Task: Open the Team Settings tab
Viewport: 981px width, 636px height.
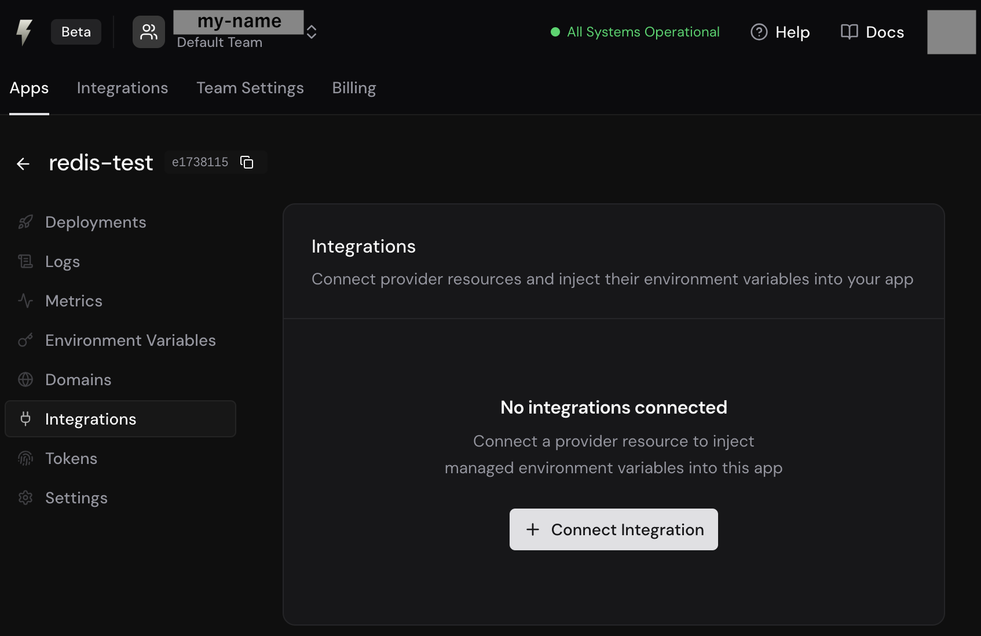Action: pyautogui.click(x=250, y=88)
